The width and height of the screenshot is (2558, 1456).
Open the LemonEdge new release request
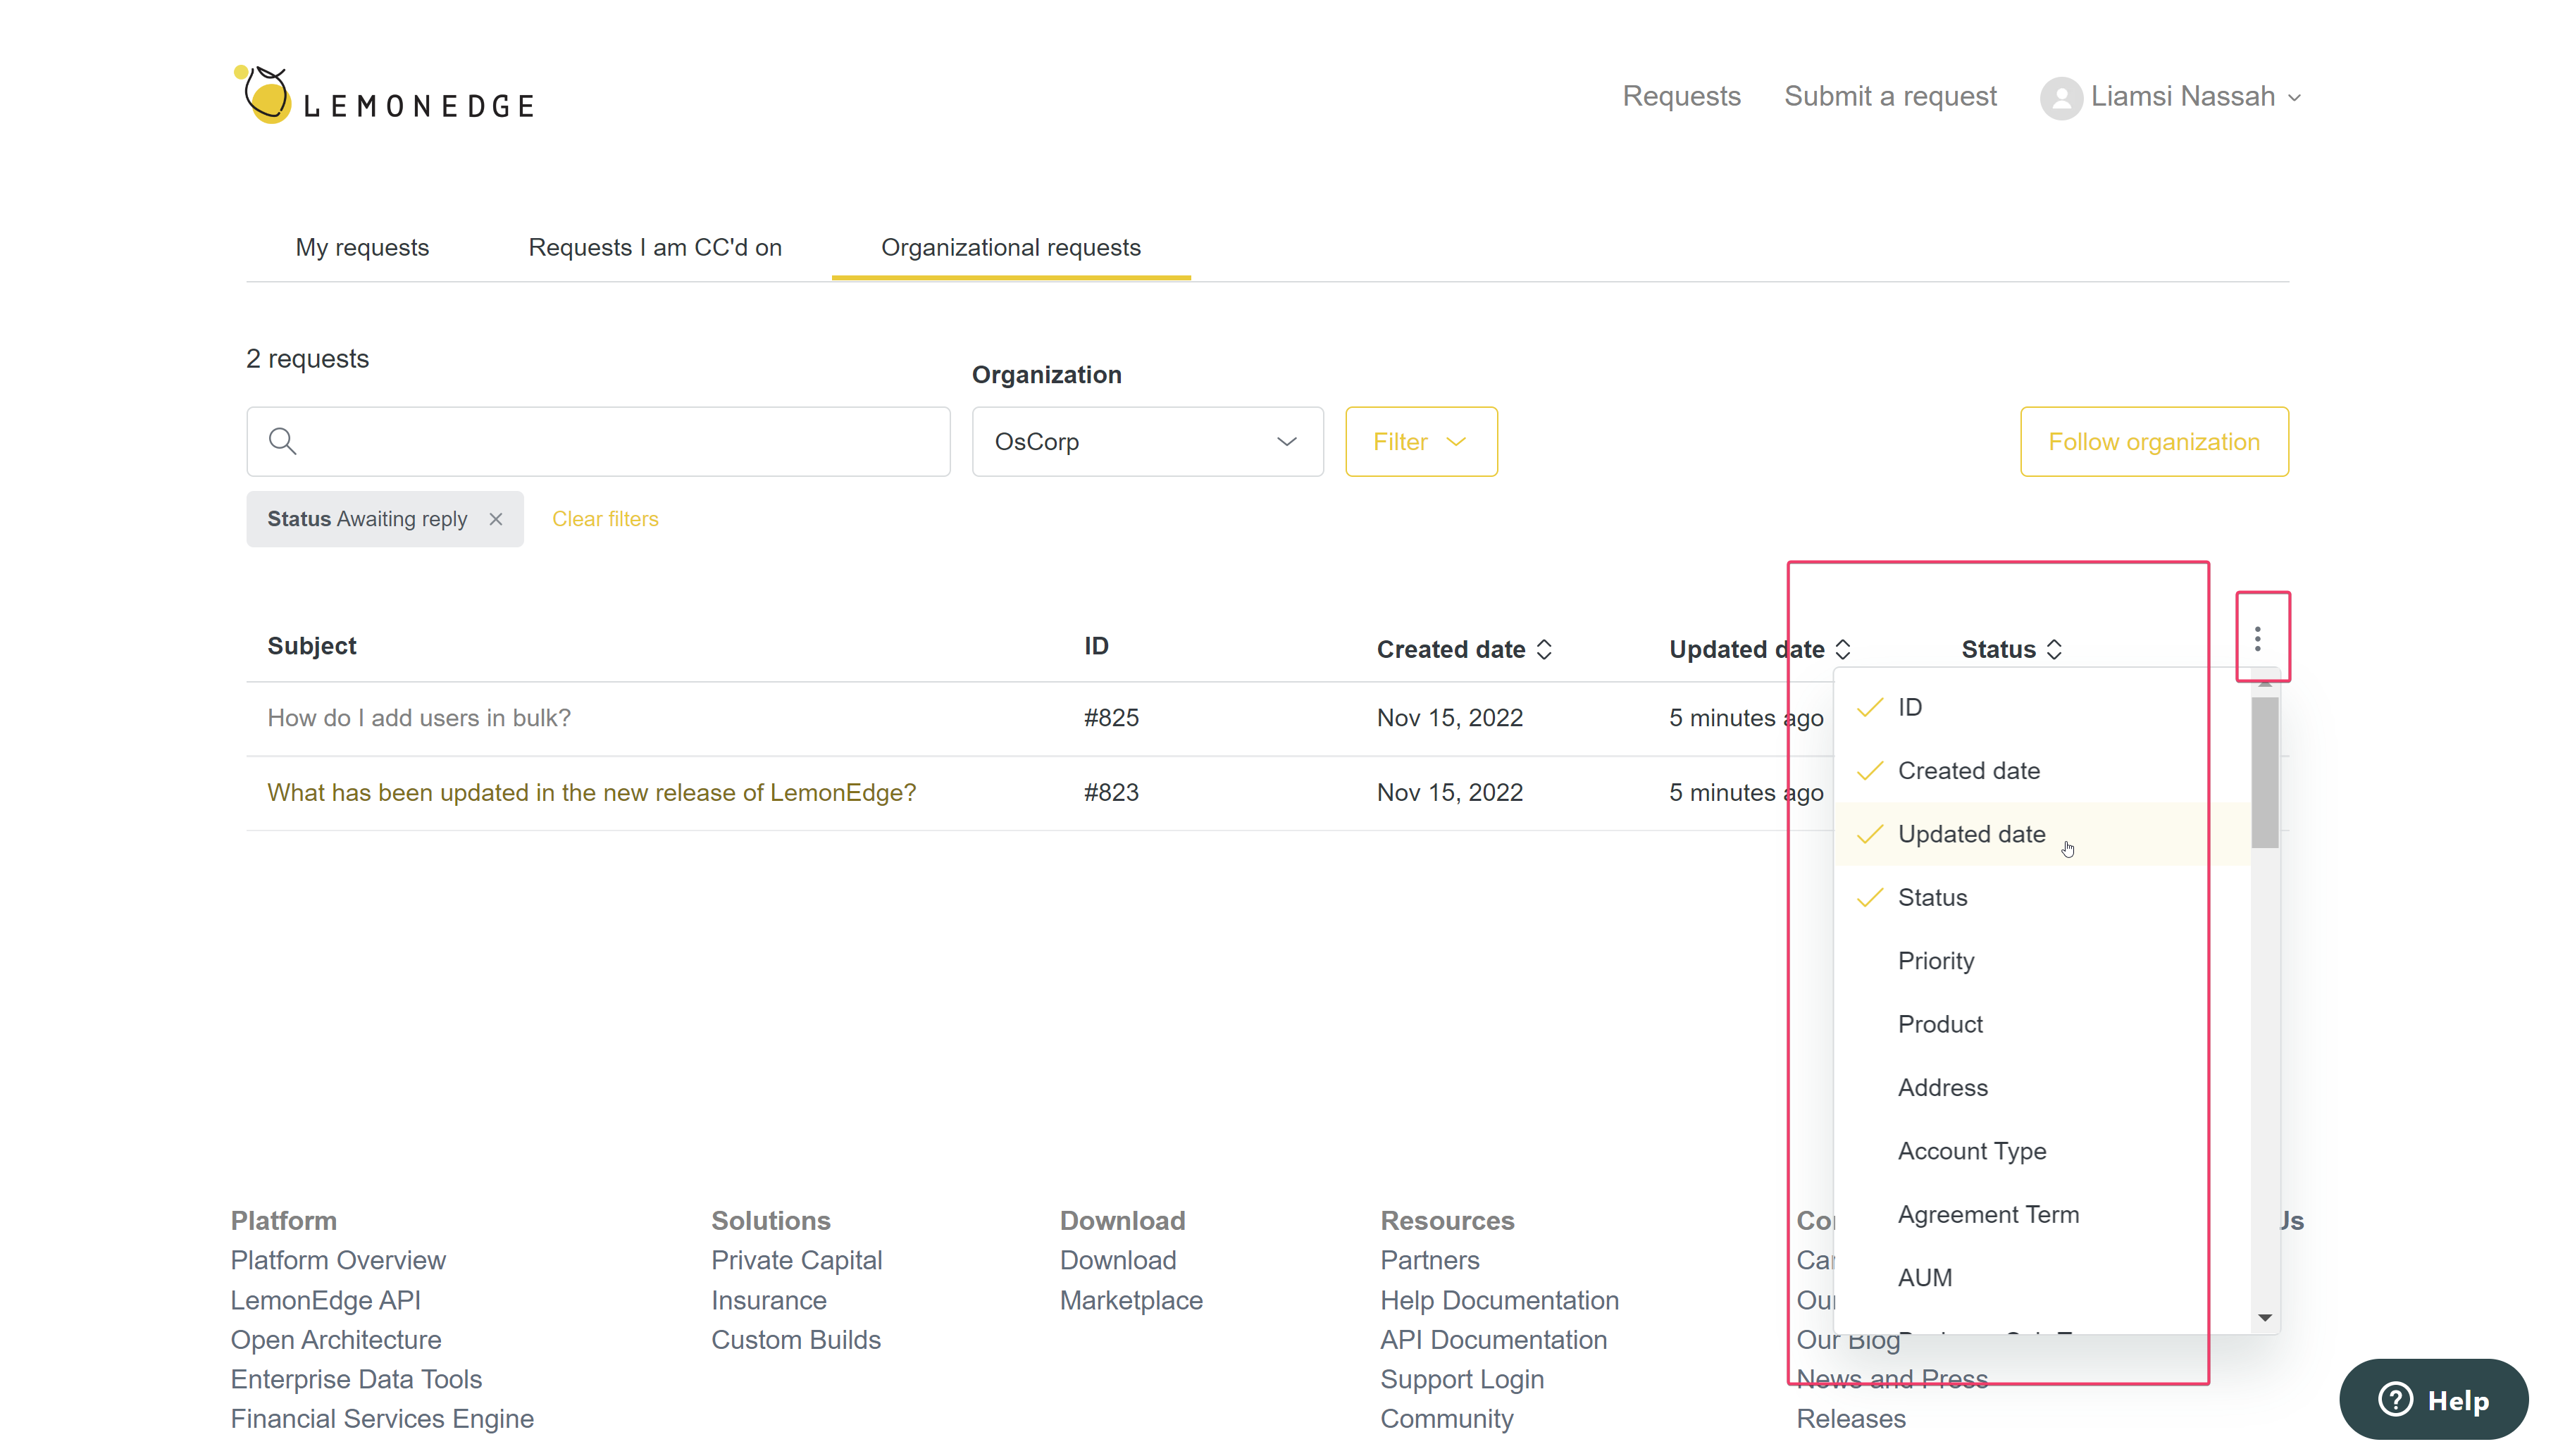pos(591,792)
